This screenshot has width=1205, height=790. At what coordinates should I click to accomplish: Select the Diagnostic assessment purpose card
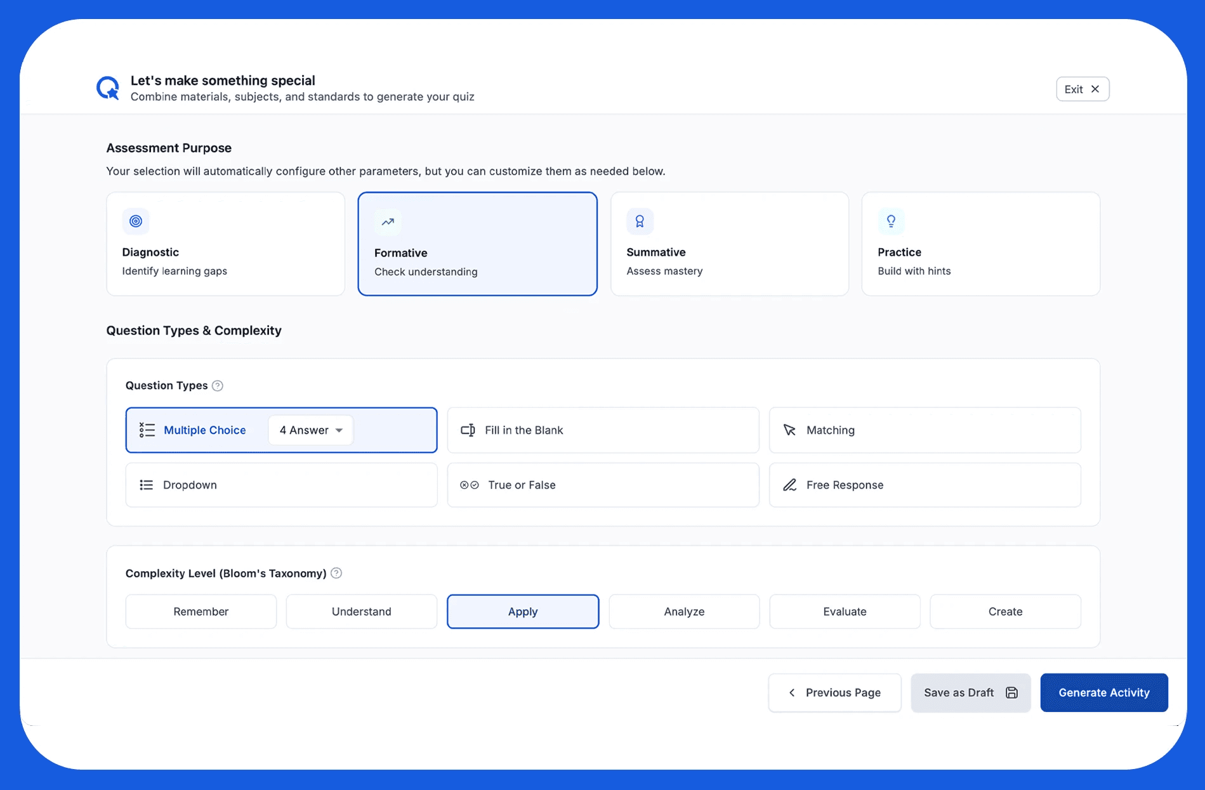tap(226, 244)
